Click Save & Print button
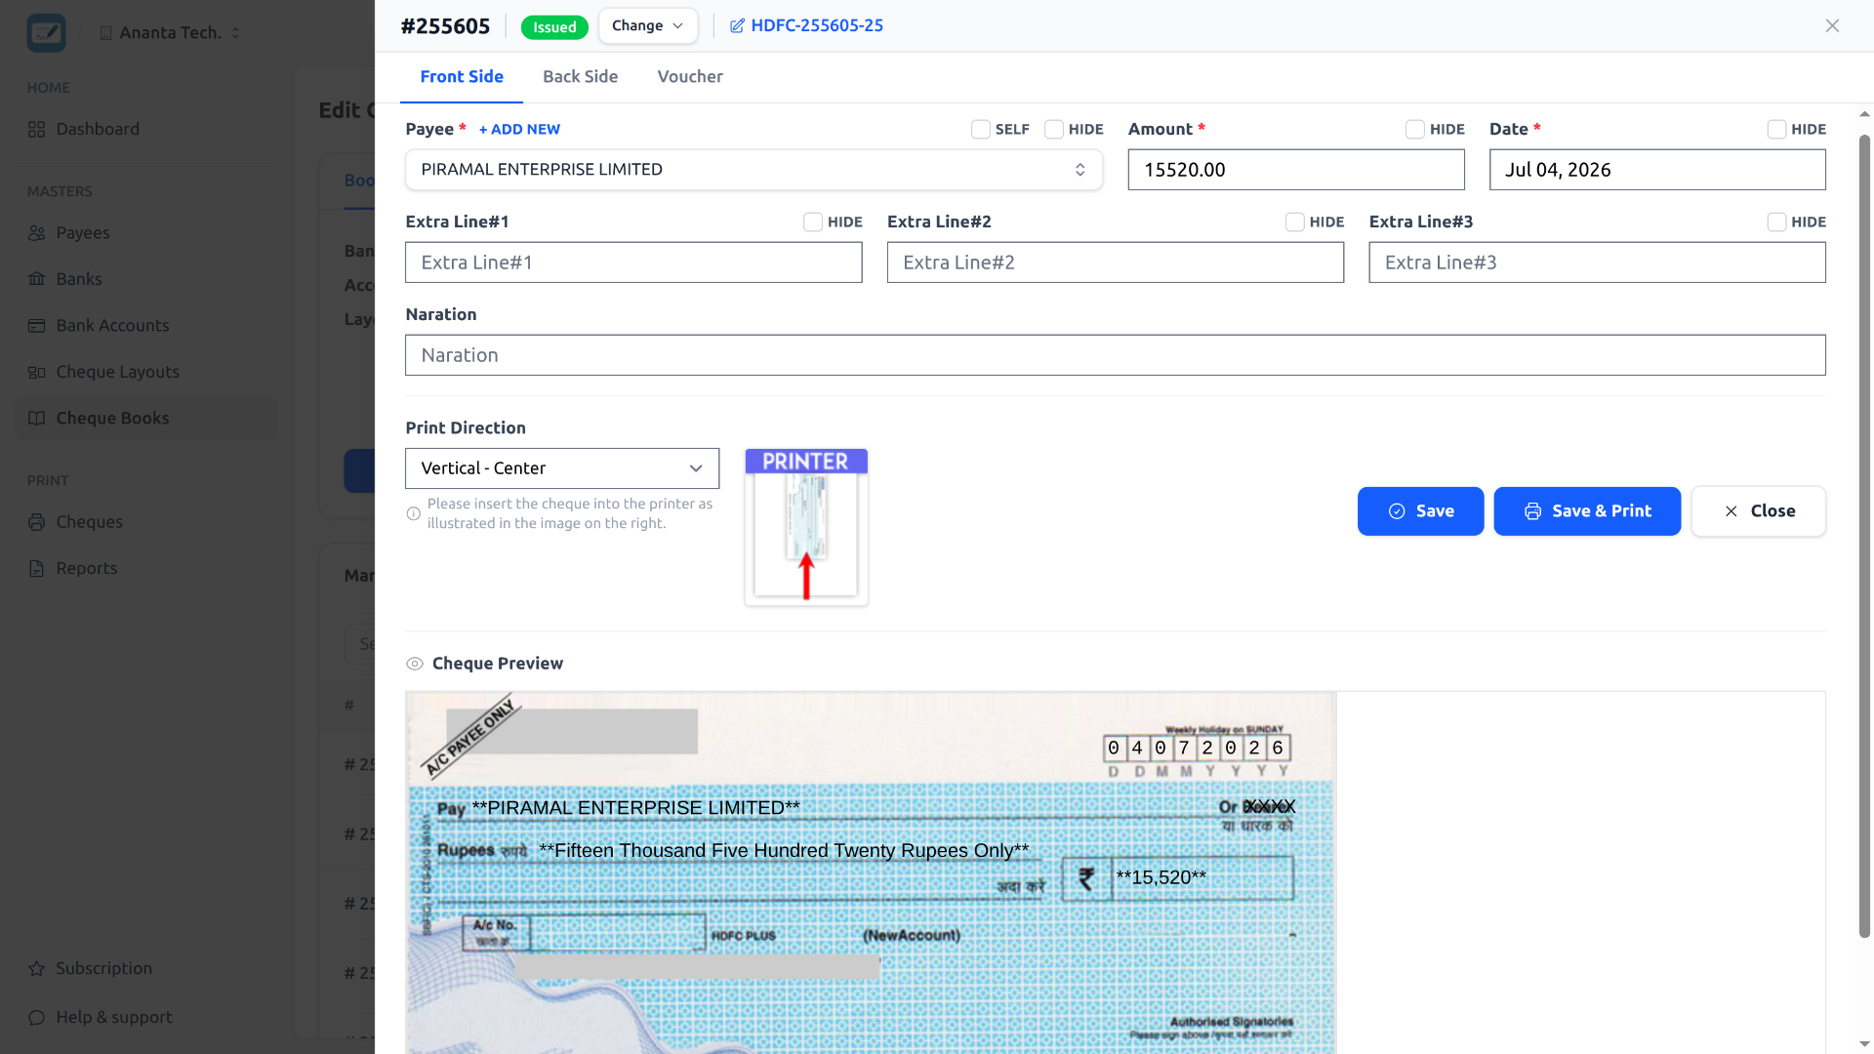 pyautogui.click(x=1587, y=511)
